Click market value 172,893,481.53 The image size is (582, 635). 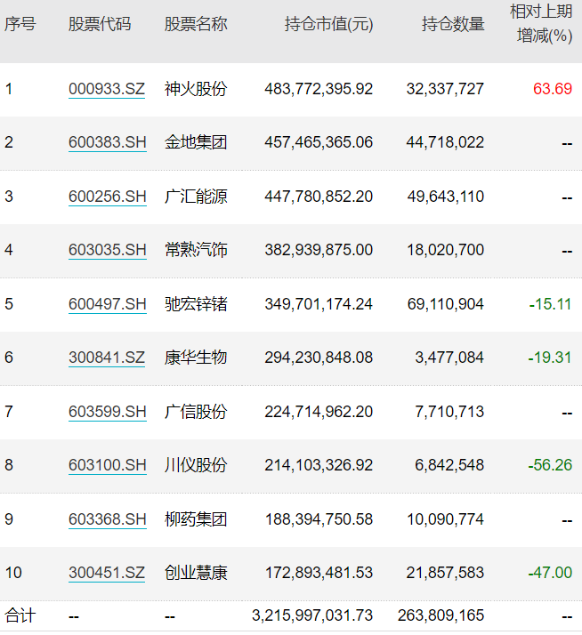(319, 573)
